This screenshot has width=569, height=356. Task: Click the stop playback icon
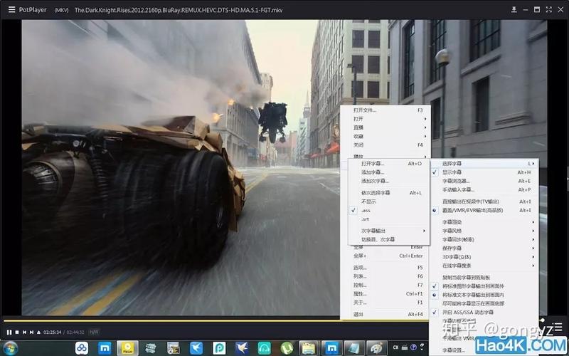(16, 332)
